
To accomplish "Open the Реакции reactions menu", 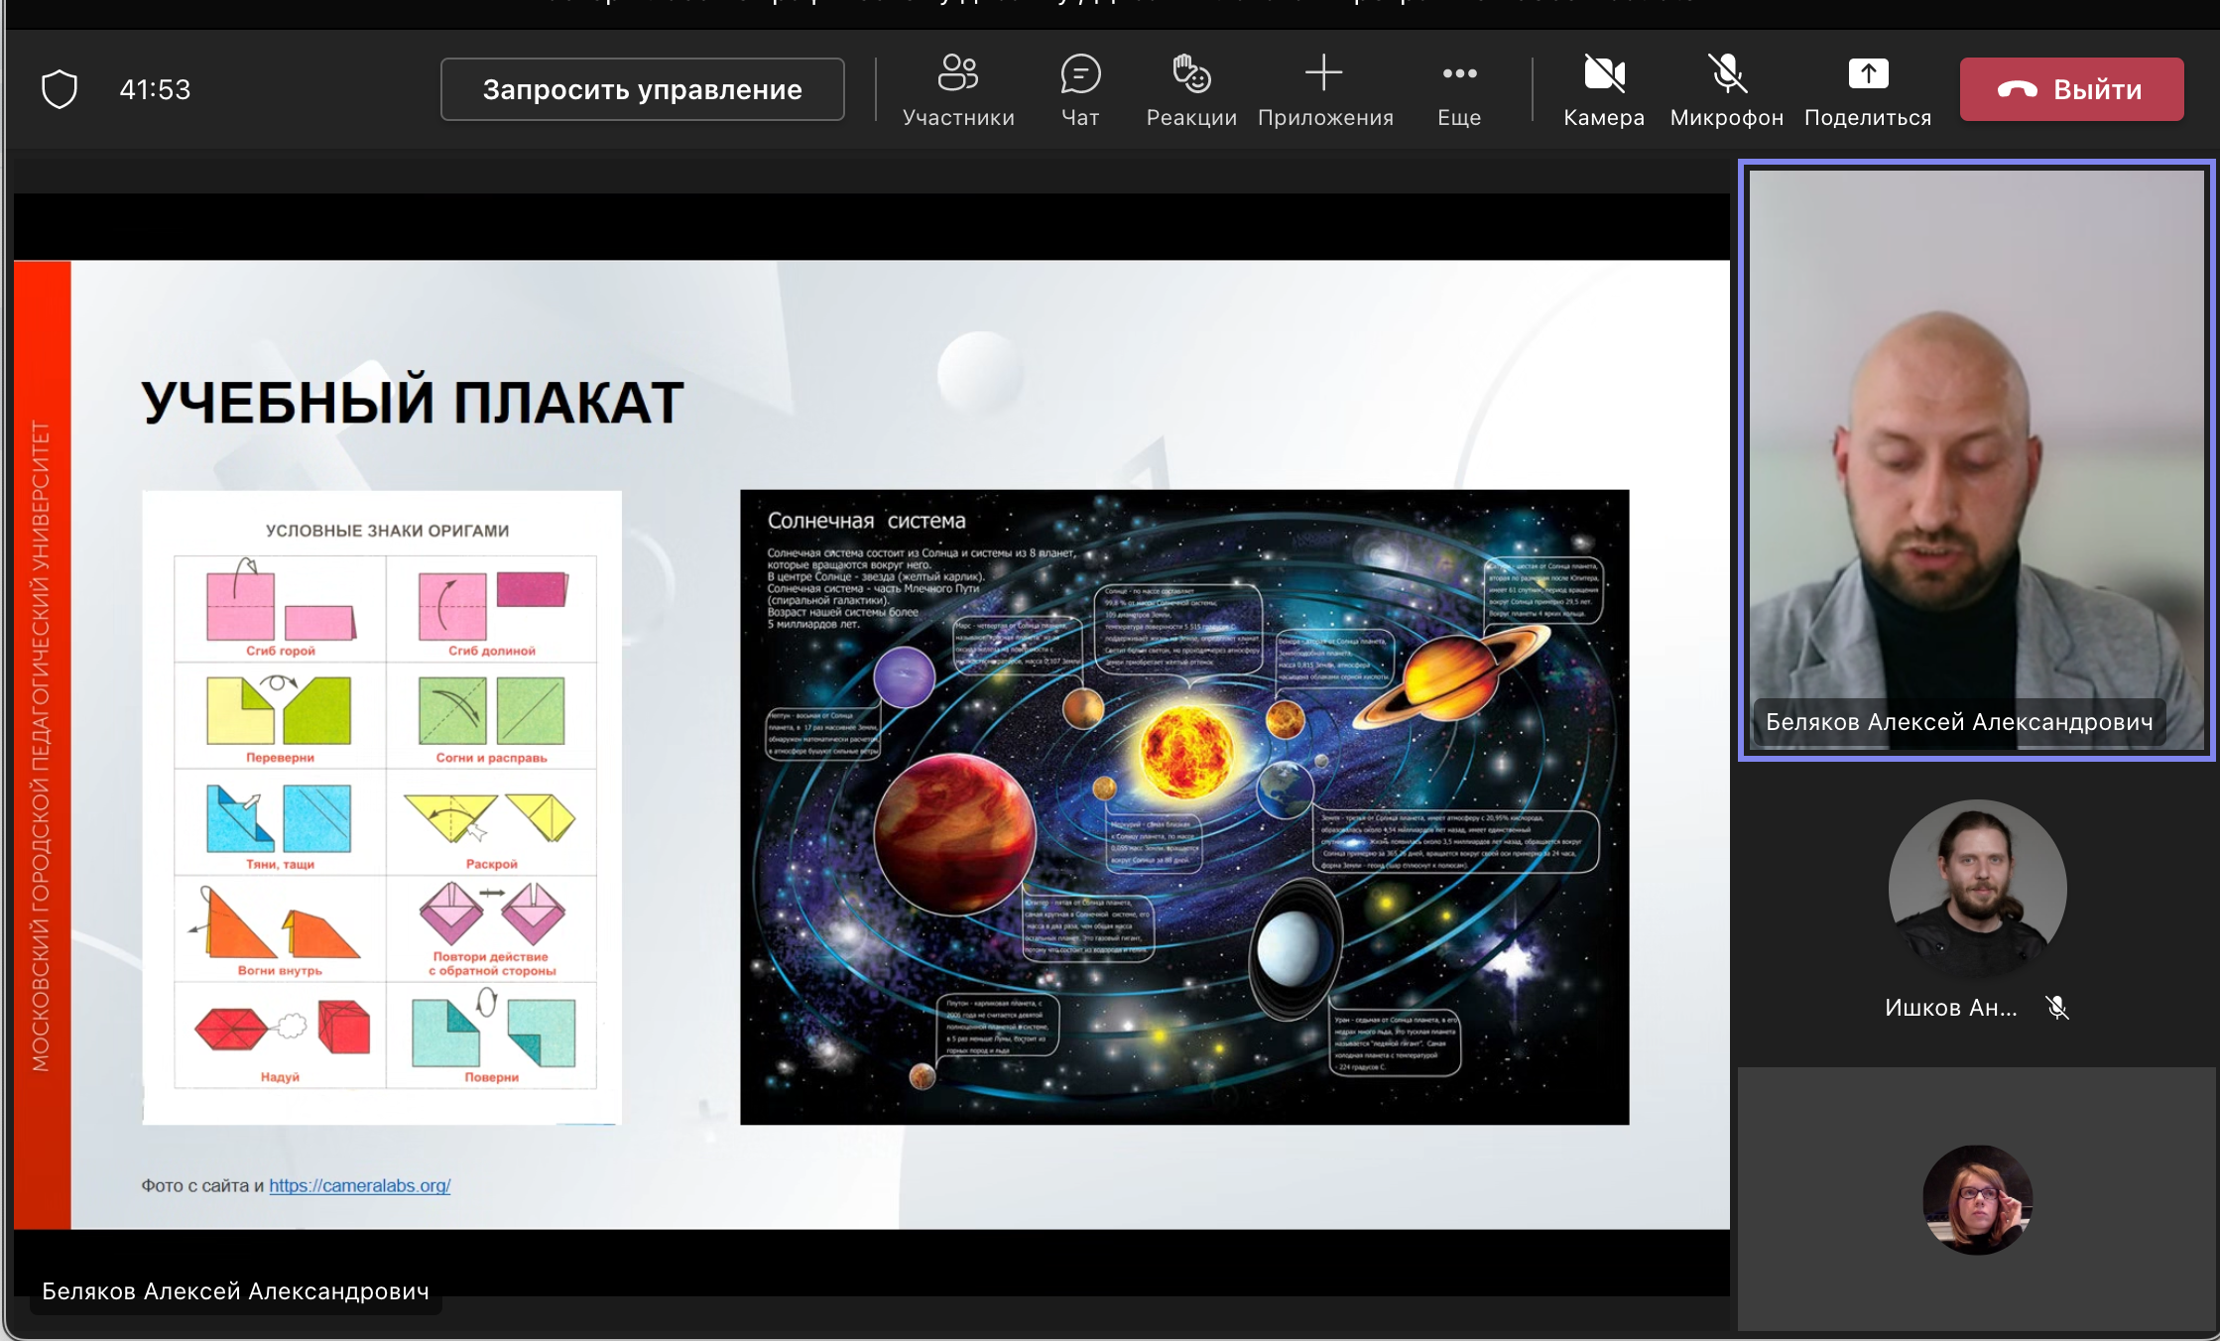I will [1190, 89].
